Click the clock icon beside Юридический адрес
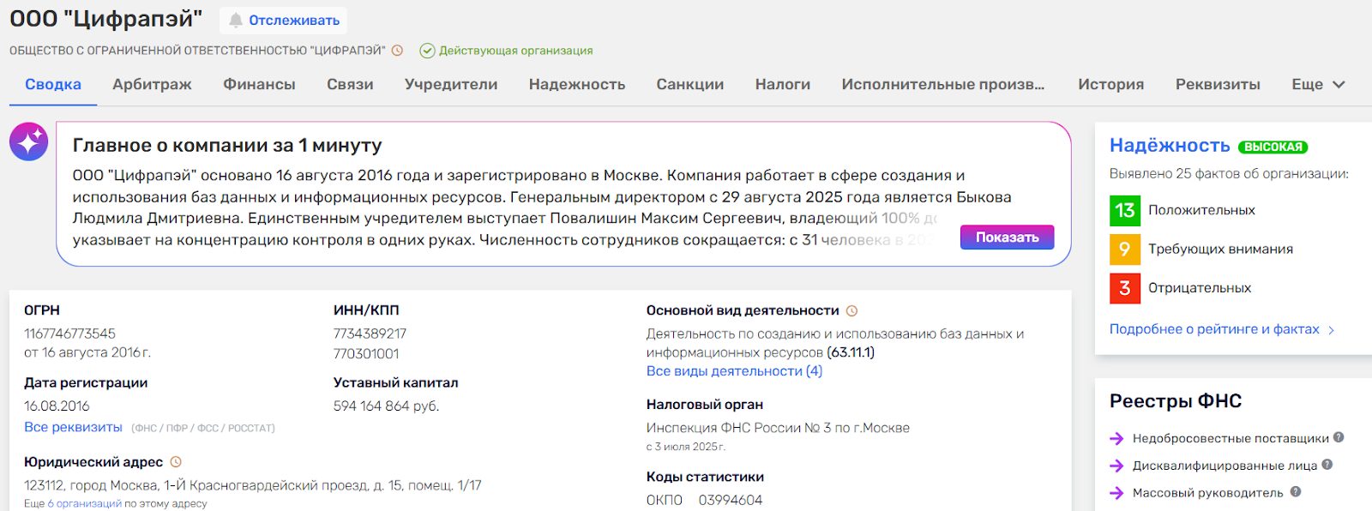The width and height of the screenshot is (1372, 511). 176,462
